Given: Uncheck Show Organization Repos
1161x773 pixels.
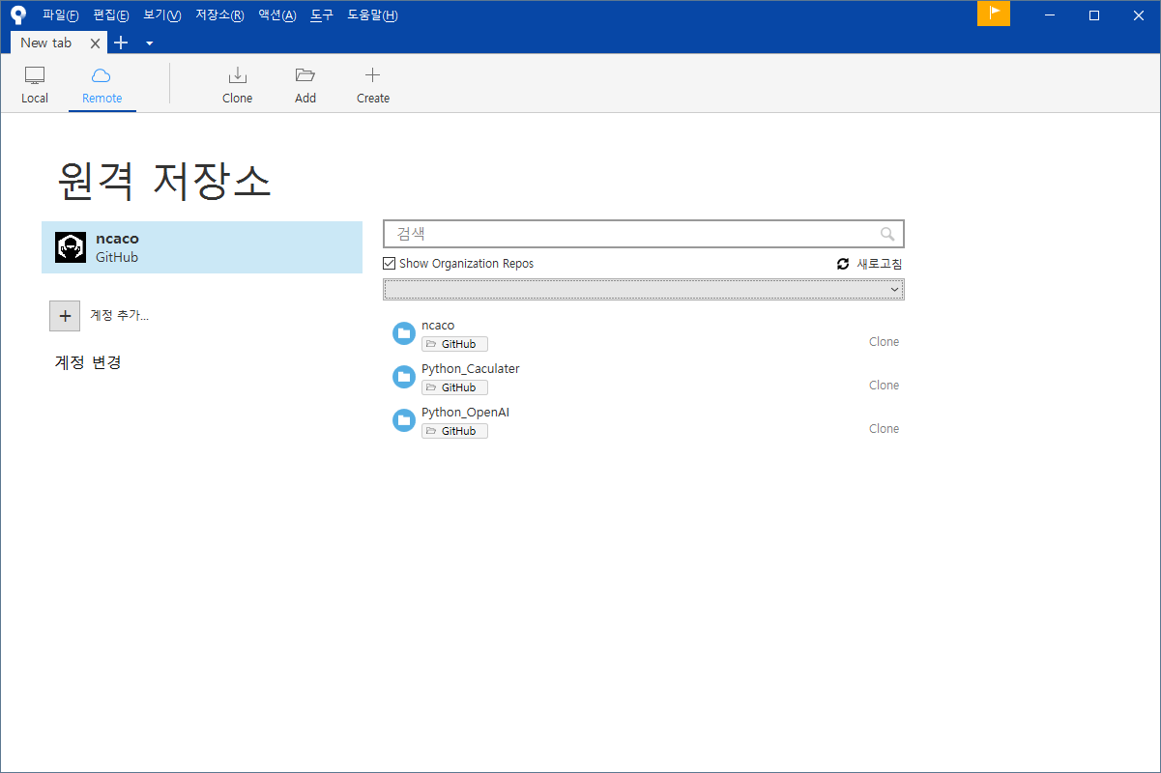Looking at the screenshot, I should [x=389, y=263].
